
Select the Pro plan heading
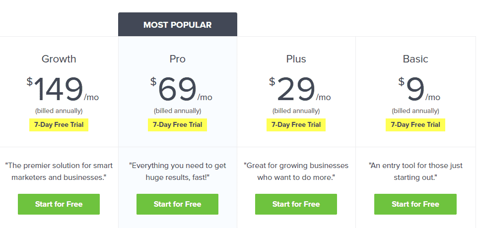tap(177, 59)
